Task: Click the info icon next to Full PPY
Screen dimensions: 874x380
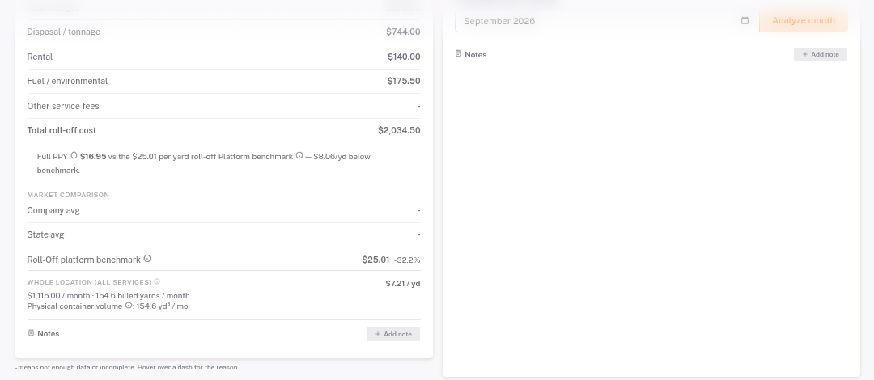Action: [74, 156]
